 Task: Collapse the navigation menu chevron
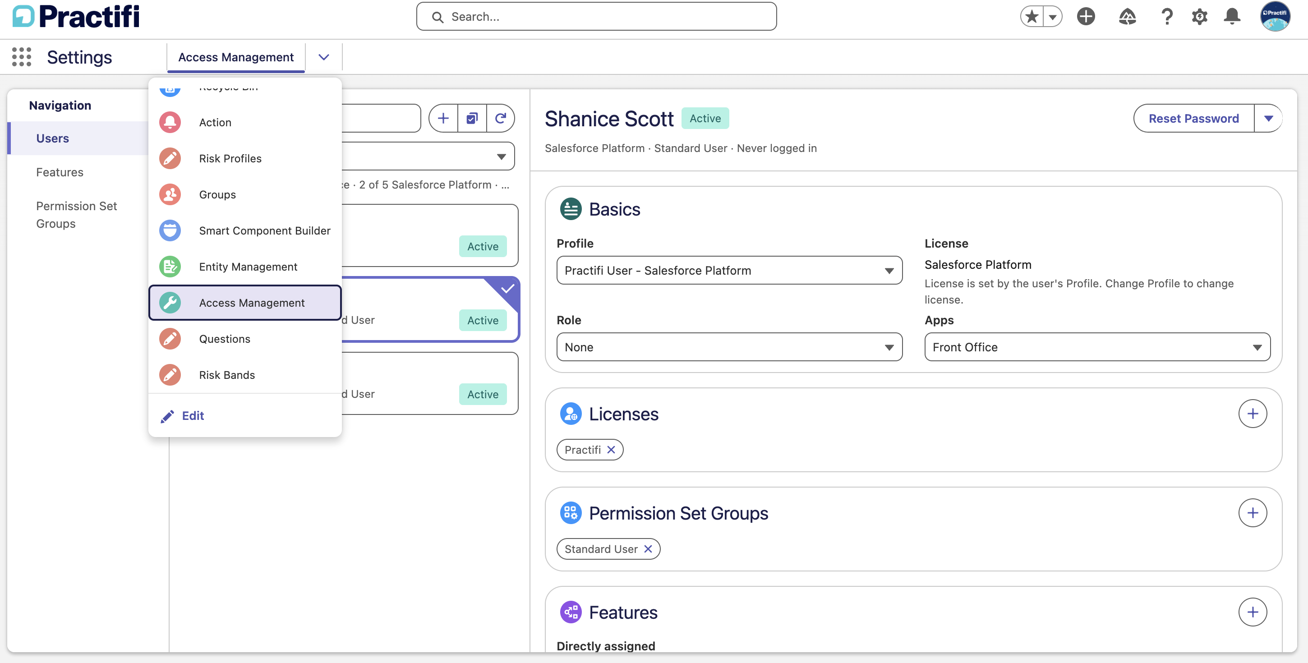(324, 57)
